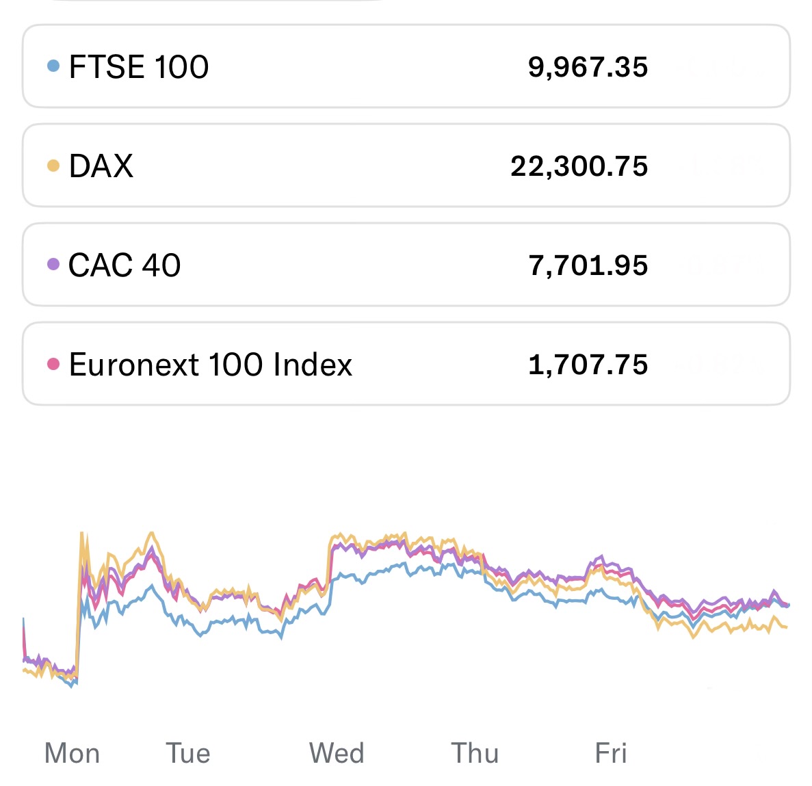Select the Euronext 100 Index name
Viewport: 812px width, 786px height.
(x=211, y=365)
